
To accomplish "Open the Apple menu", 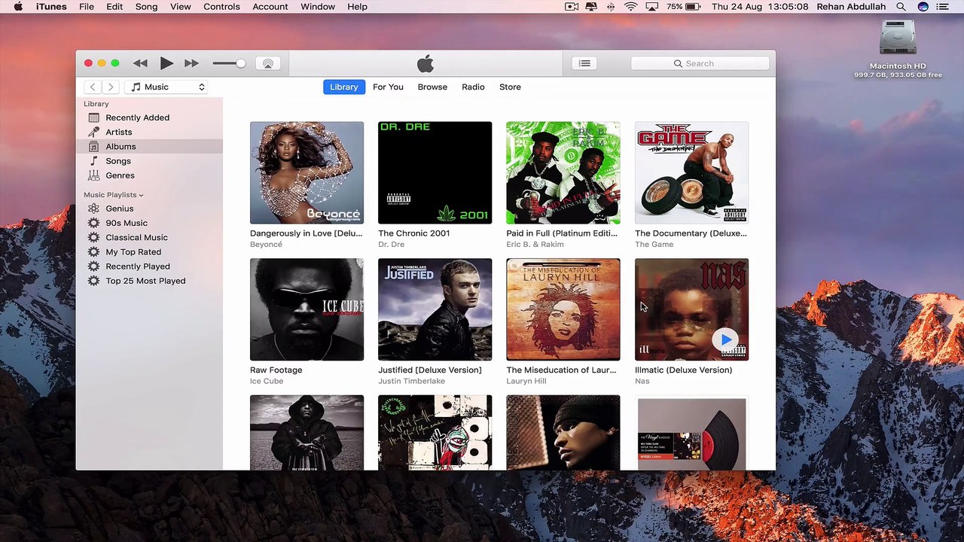I will 18,7.
